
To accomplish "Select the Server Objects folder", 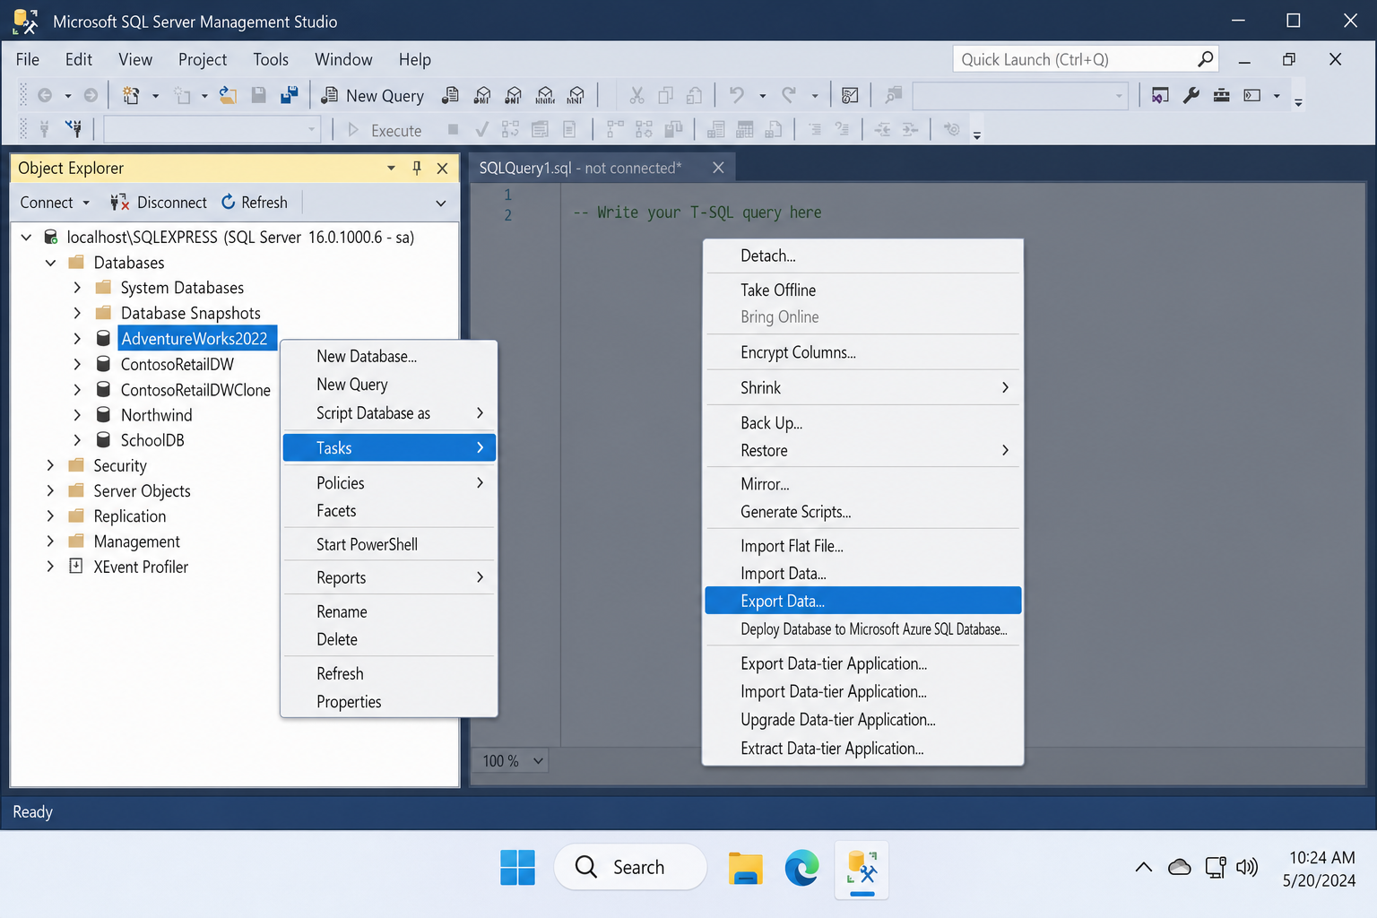I will tap(142, 491).
